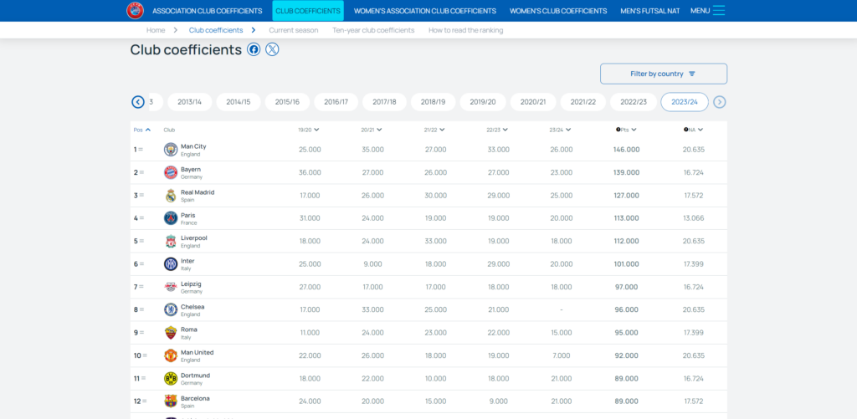Click the Liverpool club crest
This screenshot has width=857, height=419.
coord(171,242)
